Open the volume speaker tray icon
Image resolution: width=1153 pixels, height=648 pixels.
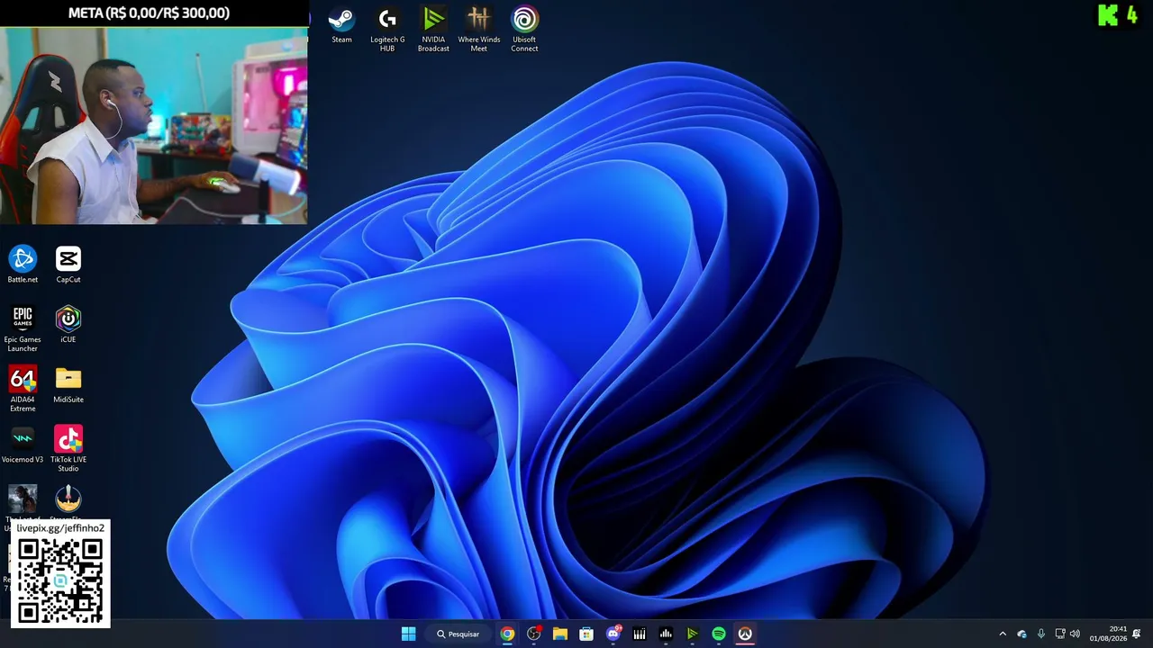(x=1074, y=634)
